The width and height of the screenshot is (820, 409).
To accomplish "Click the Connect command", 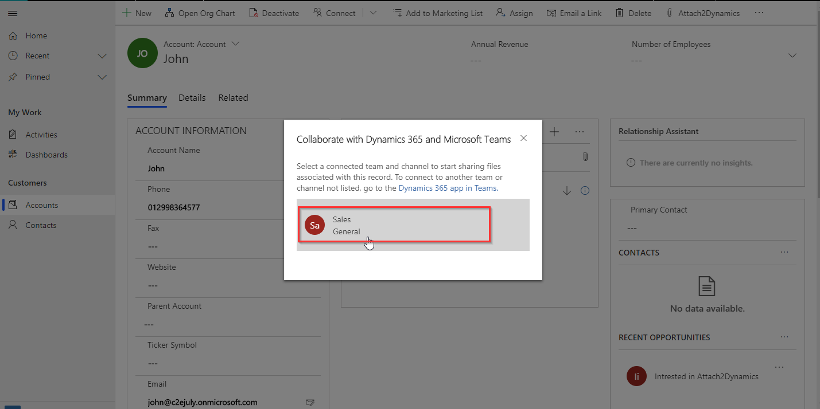I will 335,13.
